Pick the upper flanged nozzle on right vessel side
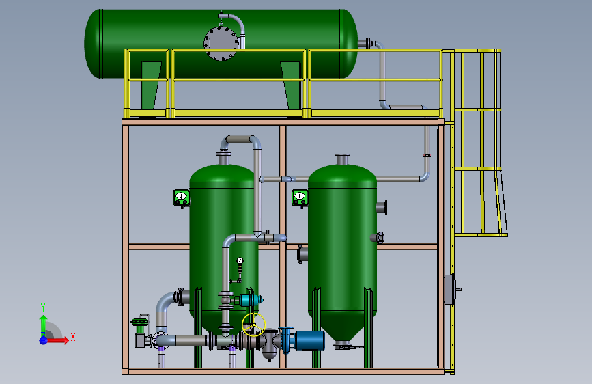592x384 pixels. (x=382, y=208)
